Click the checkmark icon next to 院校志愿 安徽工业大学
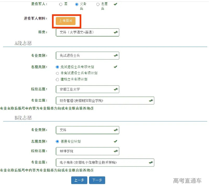The height and width of the screenshot is (191, 209). 116,89
